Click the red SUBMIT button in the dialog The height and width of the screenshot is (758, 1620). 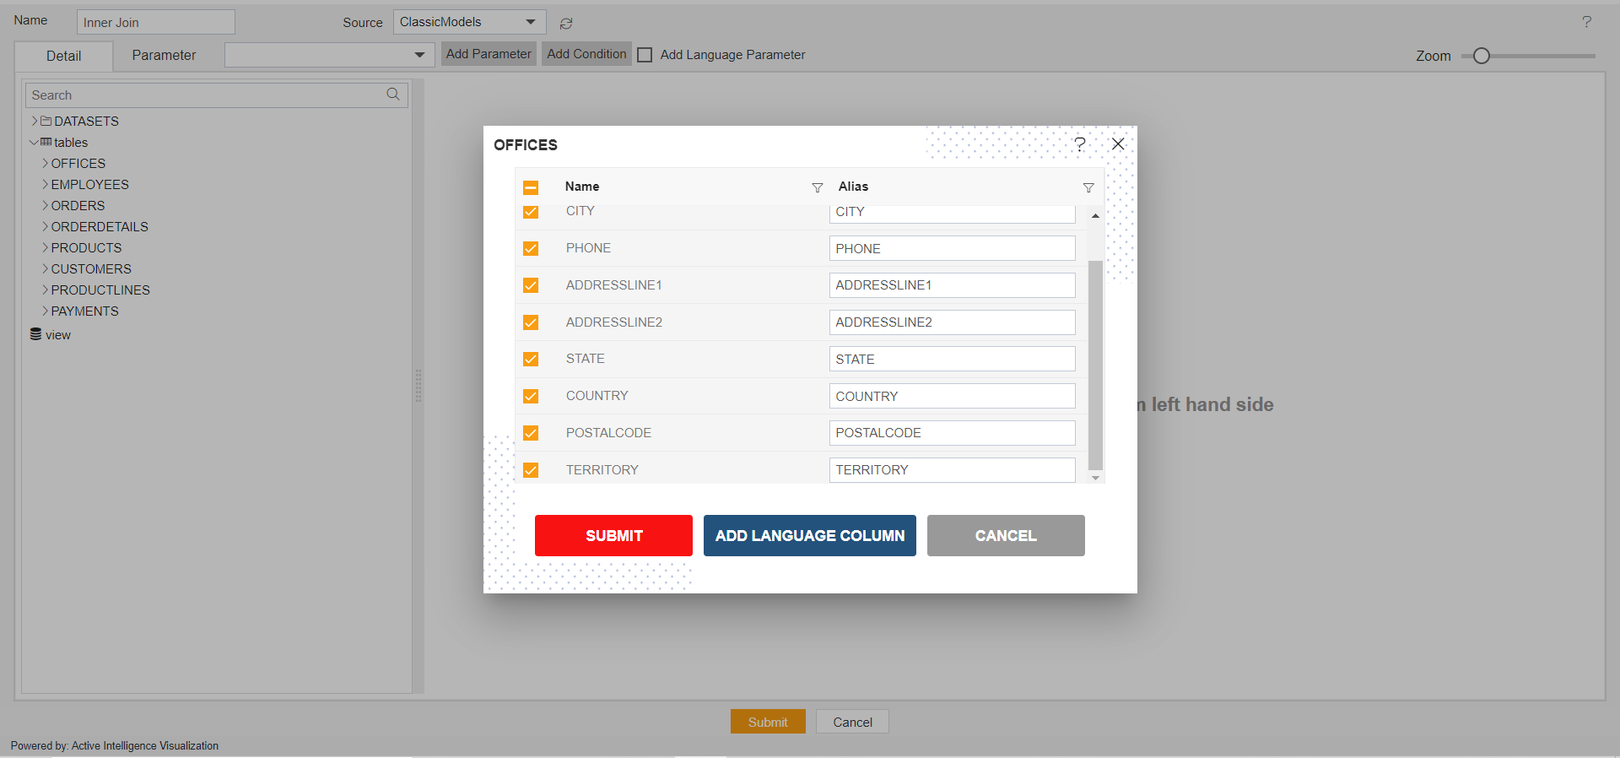tap(613, 535)
